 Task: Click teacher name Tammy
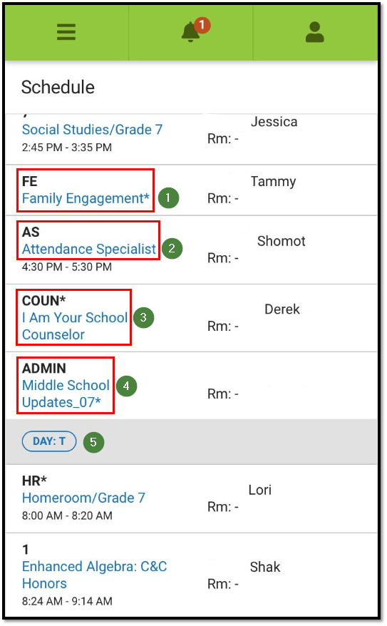pos(273,182)
